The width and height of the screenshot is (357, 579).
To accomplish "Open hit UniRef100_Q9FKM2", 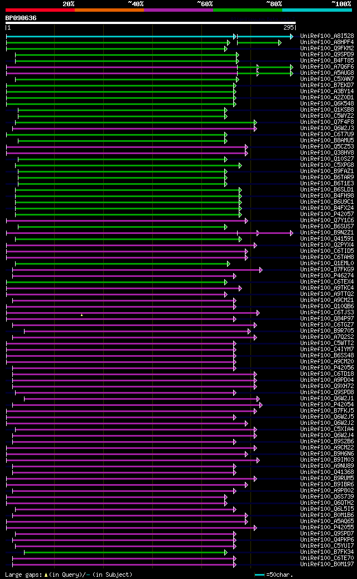I will [327, 49].
